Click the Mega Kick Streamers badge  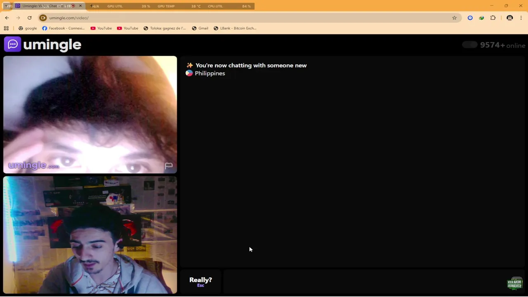(514, 283)
